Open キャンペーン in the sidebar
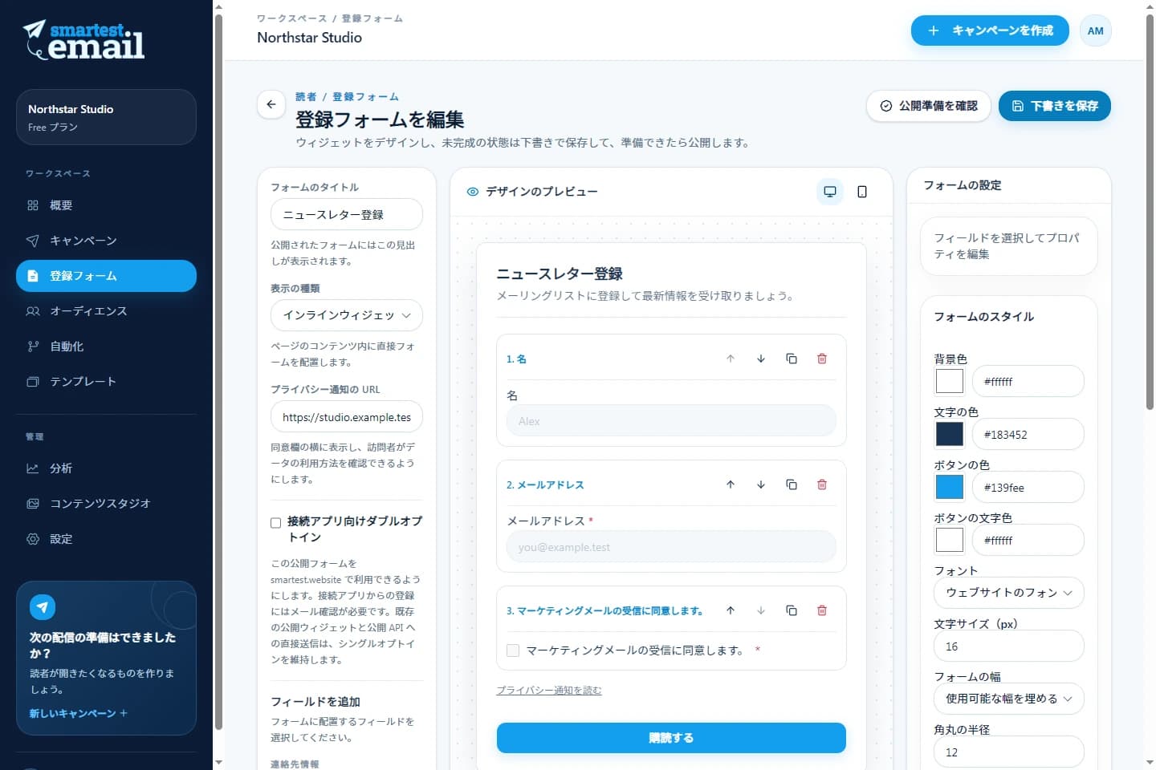This screenshot has width=1156, height=770. coord(106,241)
